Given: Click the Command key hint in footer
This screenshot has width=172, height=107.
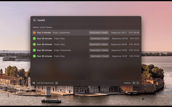Looking at the screenshot, I should (x=134, y=83).
